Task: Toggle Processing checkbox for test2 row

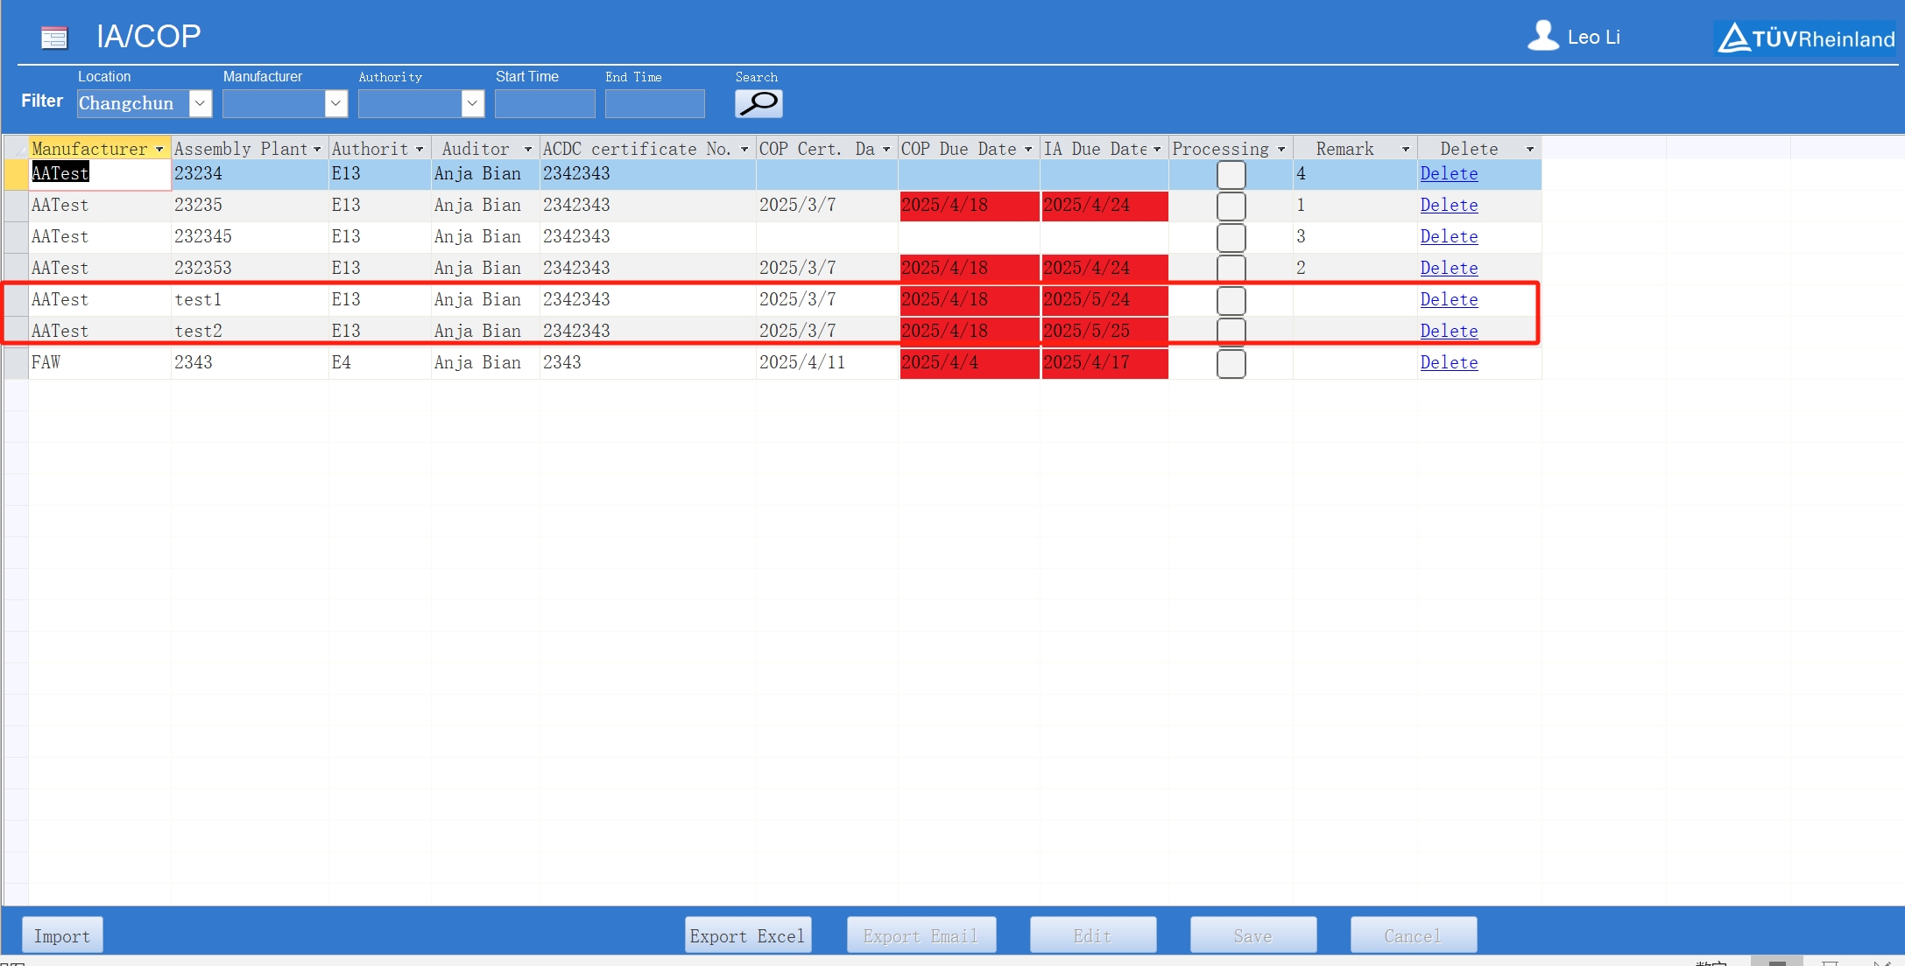Action: point(1231,332)
